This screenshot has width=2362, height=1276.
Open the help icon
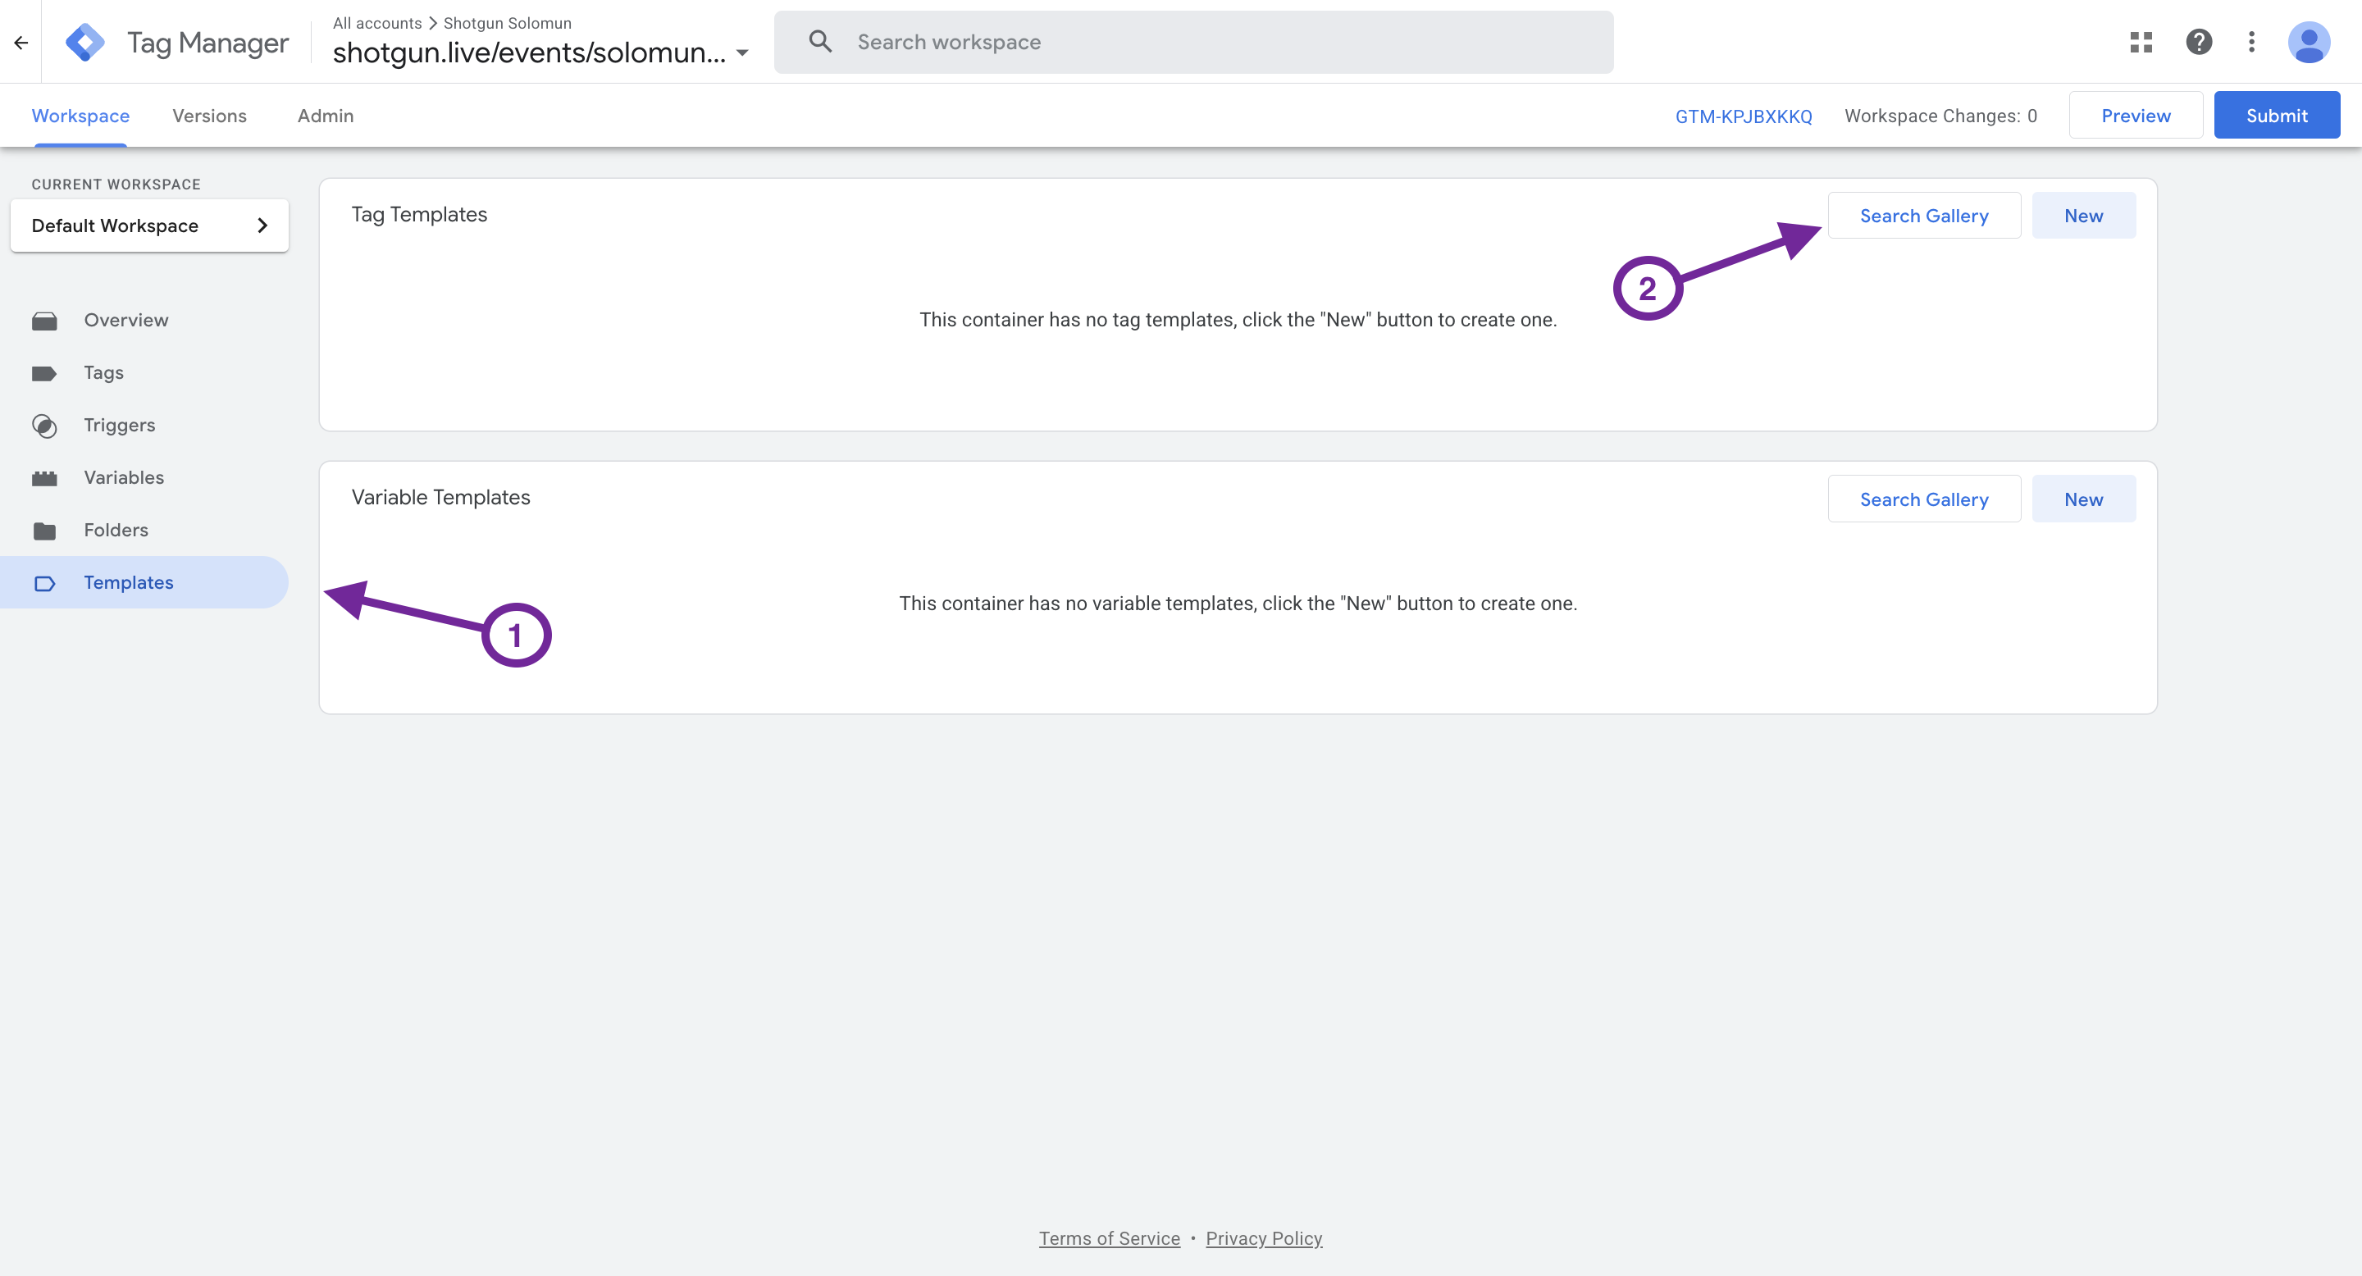point(2198,42)
